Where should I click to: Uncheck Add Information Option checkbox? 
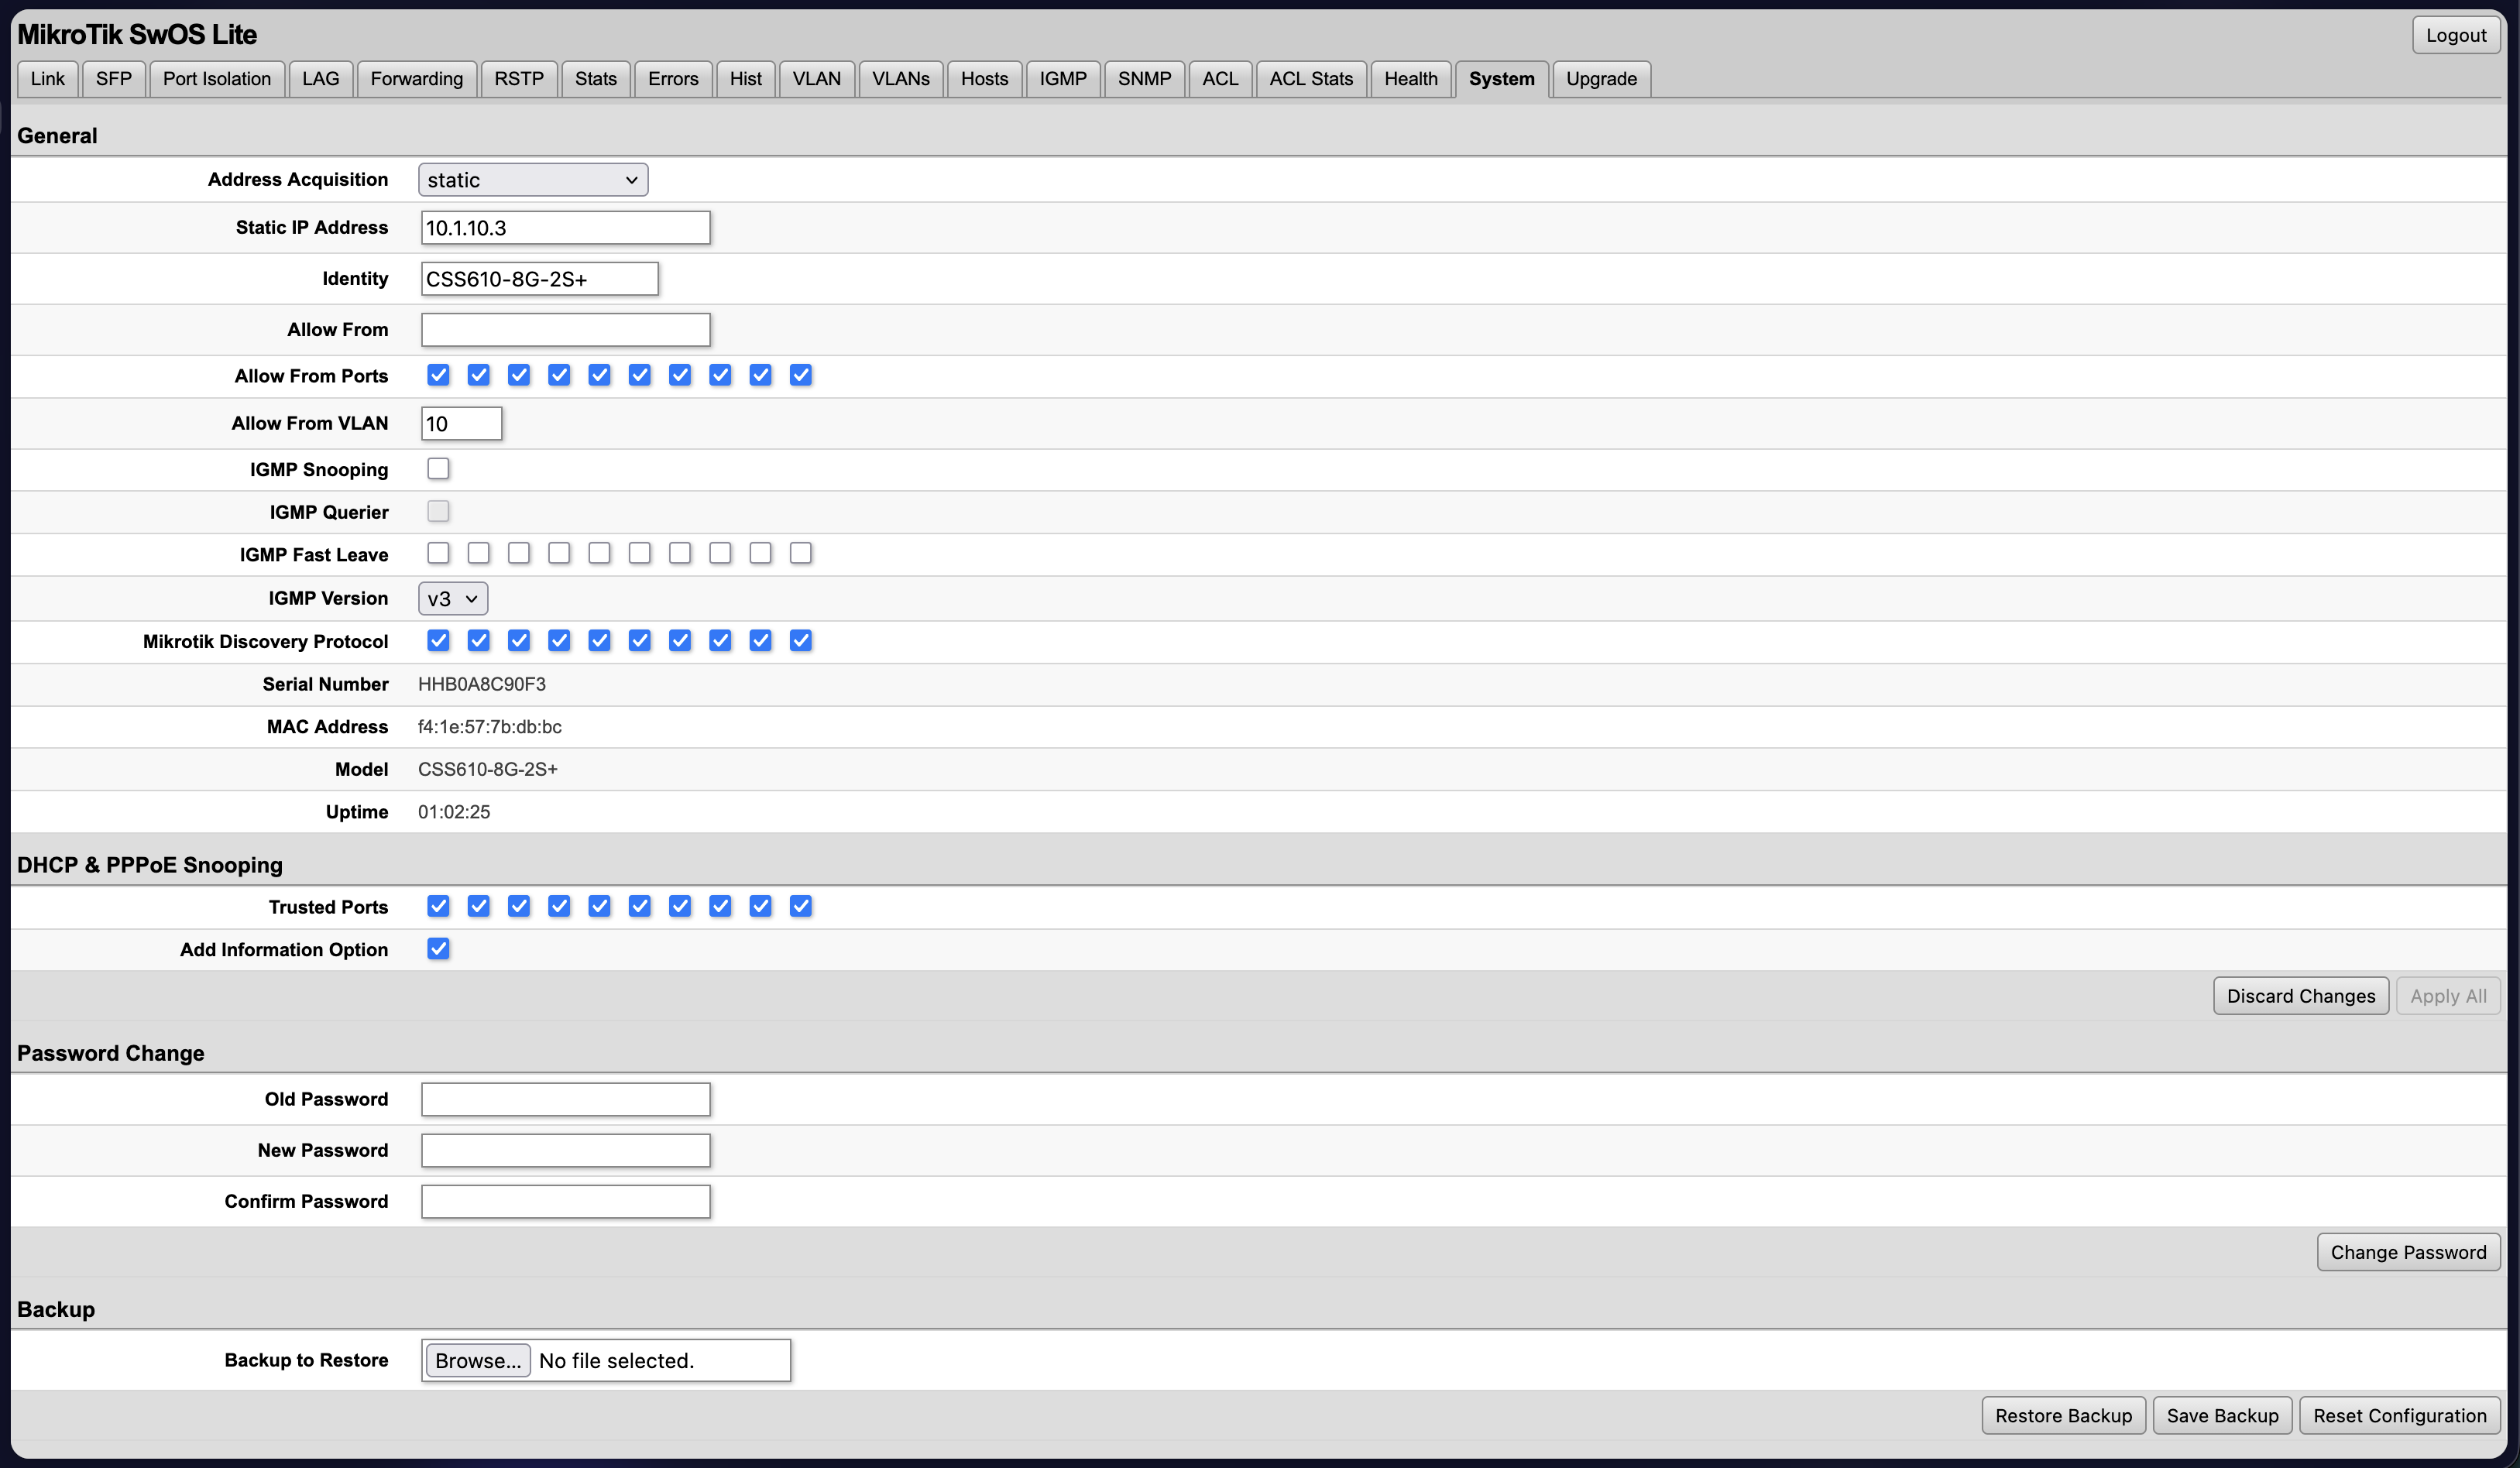438,949
